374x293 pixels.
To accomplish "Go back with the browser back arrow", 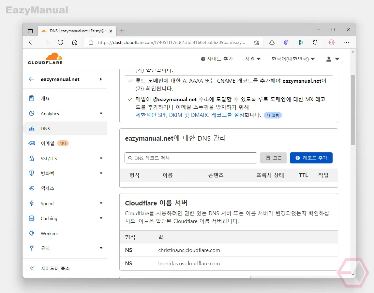I will click(32, 42).
